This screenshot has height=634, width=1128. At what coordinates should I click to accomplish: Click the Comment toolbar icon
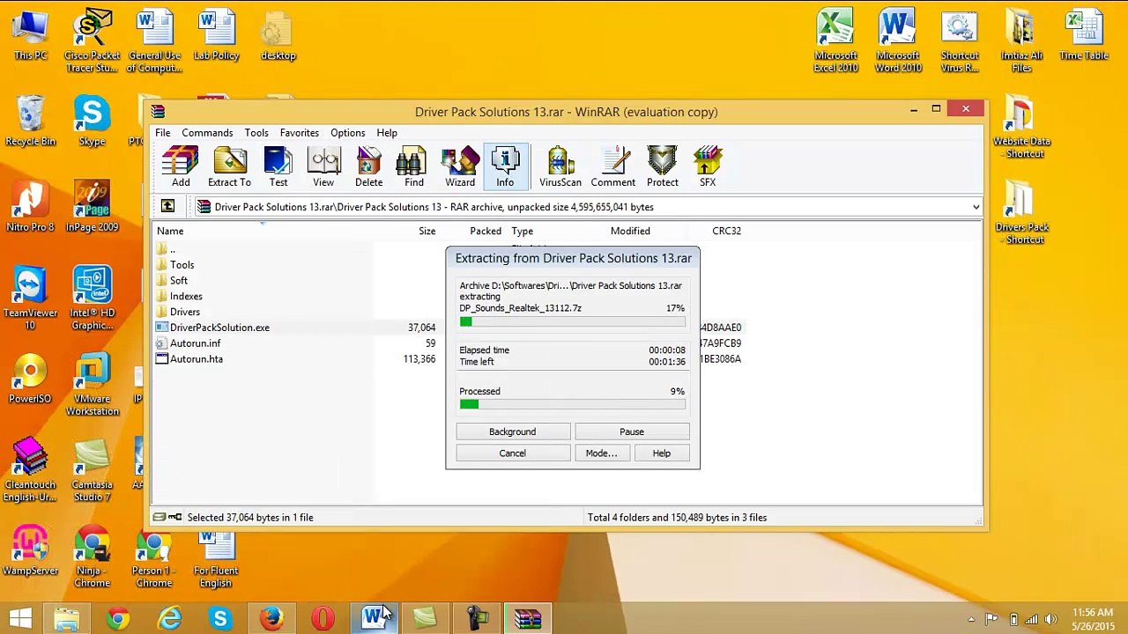click(613, 167)
